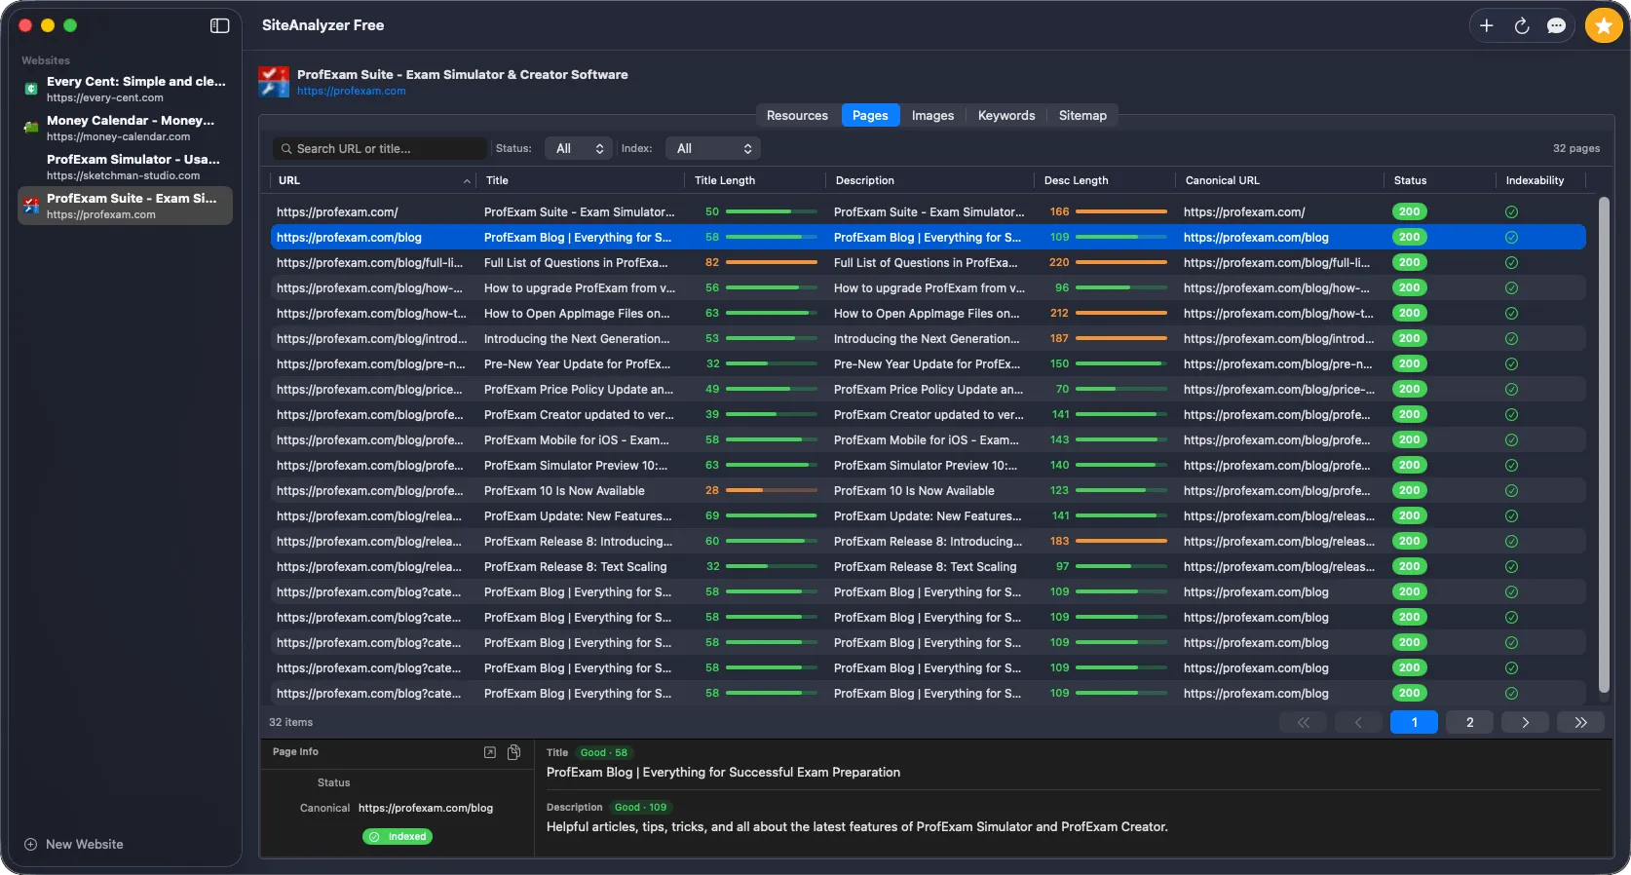Open the Images tab

(x=932, y=115)
